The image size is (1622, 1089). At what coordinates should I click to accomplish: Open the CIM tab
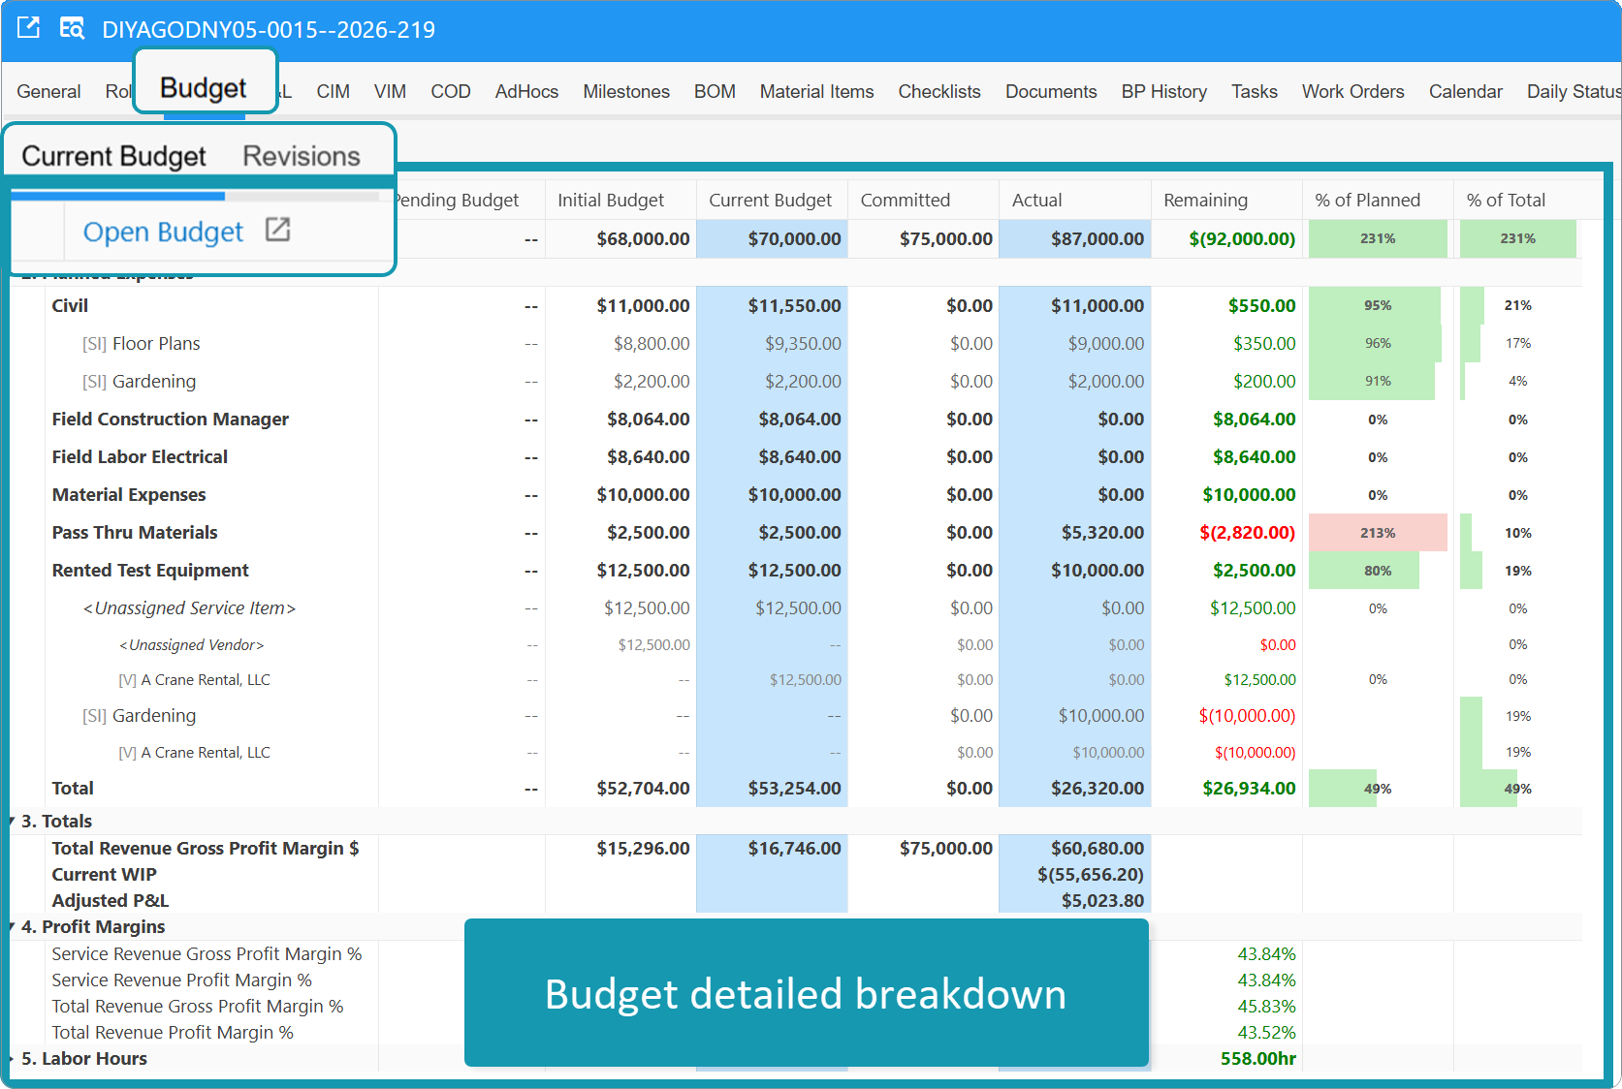pos(333,91)
